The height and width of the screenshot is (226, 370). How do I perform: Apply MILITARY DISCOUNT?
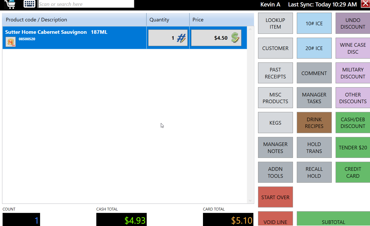[353, 73]
